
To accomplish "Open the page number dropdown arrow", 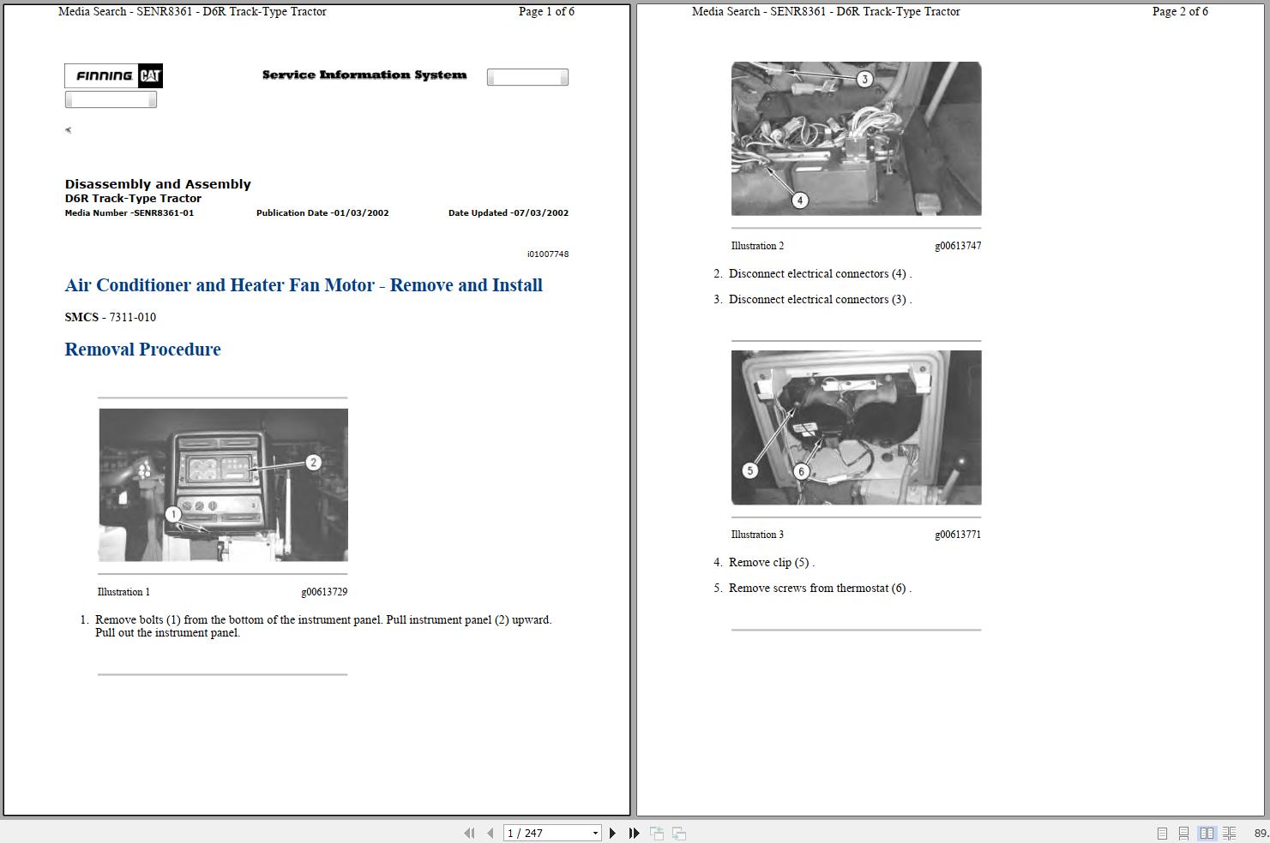I will tap(595, 833).
